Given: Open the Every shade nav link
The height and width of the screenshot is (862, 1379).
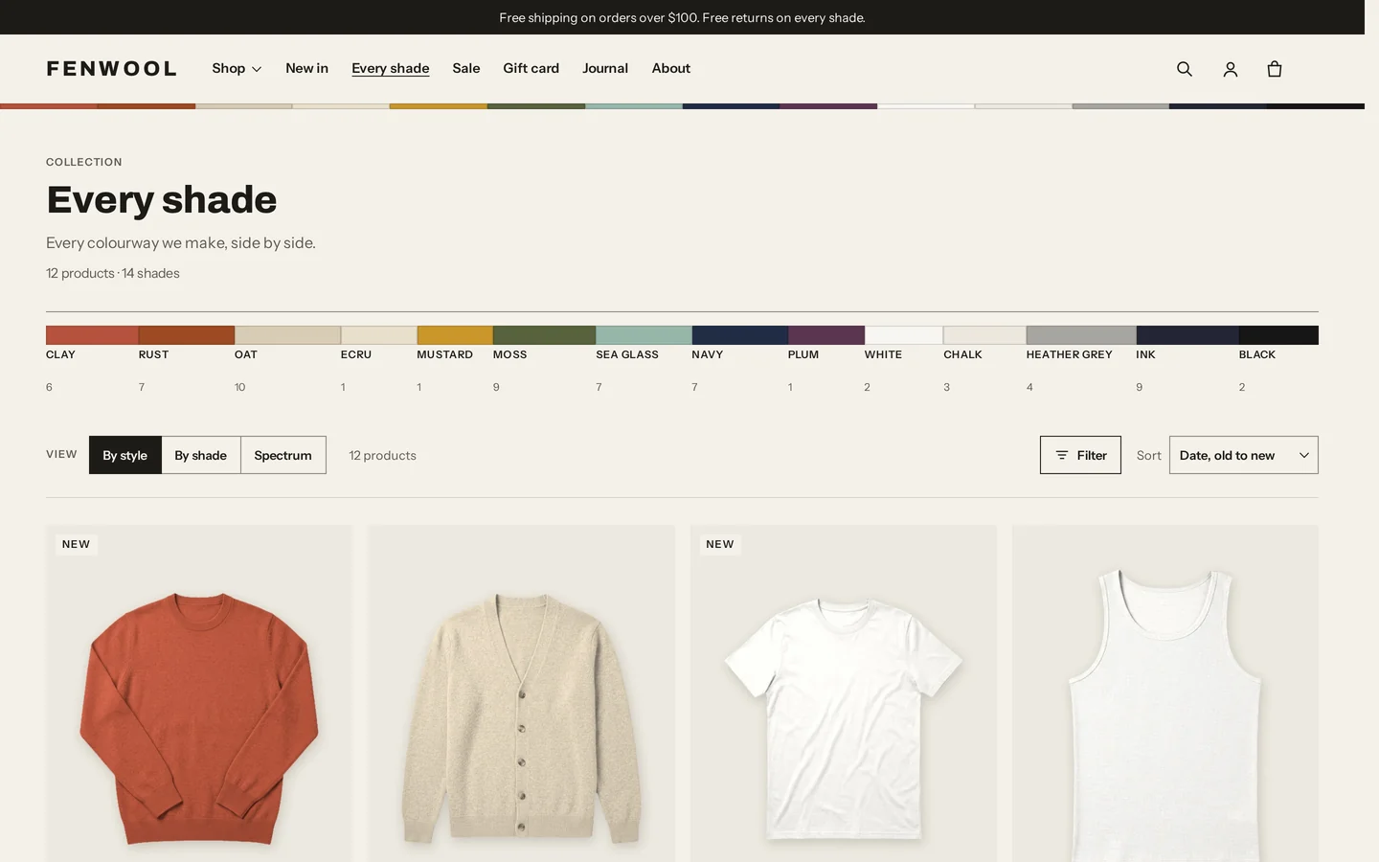Looking at the screenshot, I should tap(391, 68).
